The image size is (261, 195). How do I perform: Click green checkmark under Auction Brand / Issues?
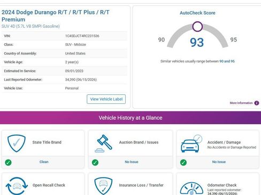point(95,162)
